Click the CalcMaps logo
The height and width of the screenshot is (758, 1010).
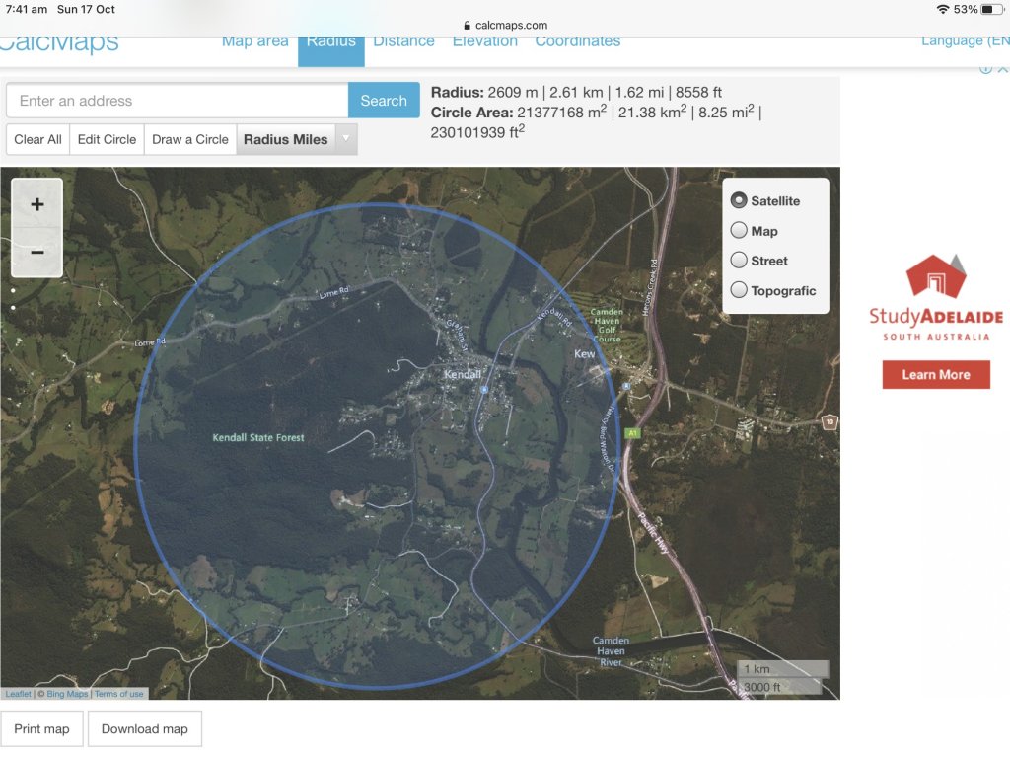pyautogui.click(x=59, y=43)
